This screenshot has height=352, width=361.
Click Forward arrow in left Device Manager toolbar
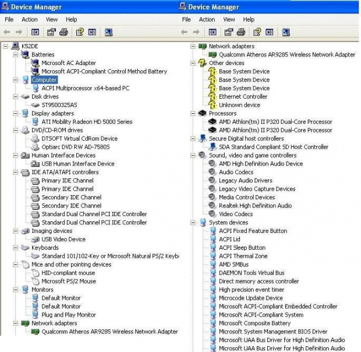(19, 32)
